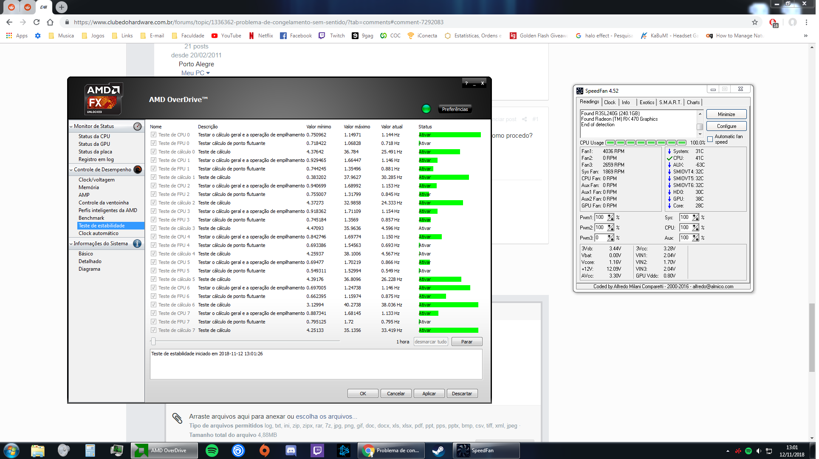The width and height of the screenshot is (819, 459).
Task: Open Calculator from the taskbar
Action: (90, 450)
